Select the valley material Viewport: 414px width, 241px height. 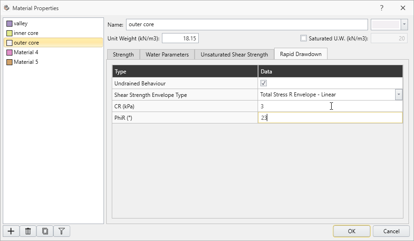tap(53, 23)
